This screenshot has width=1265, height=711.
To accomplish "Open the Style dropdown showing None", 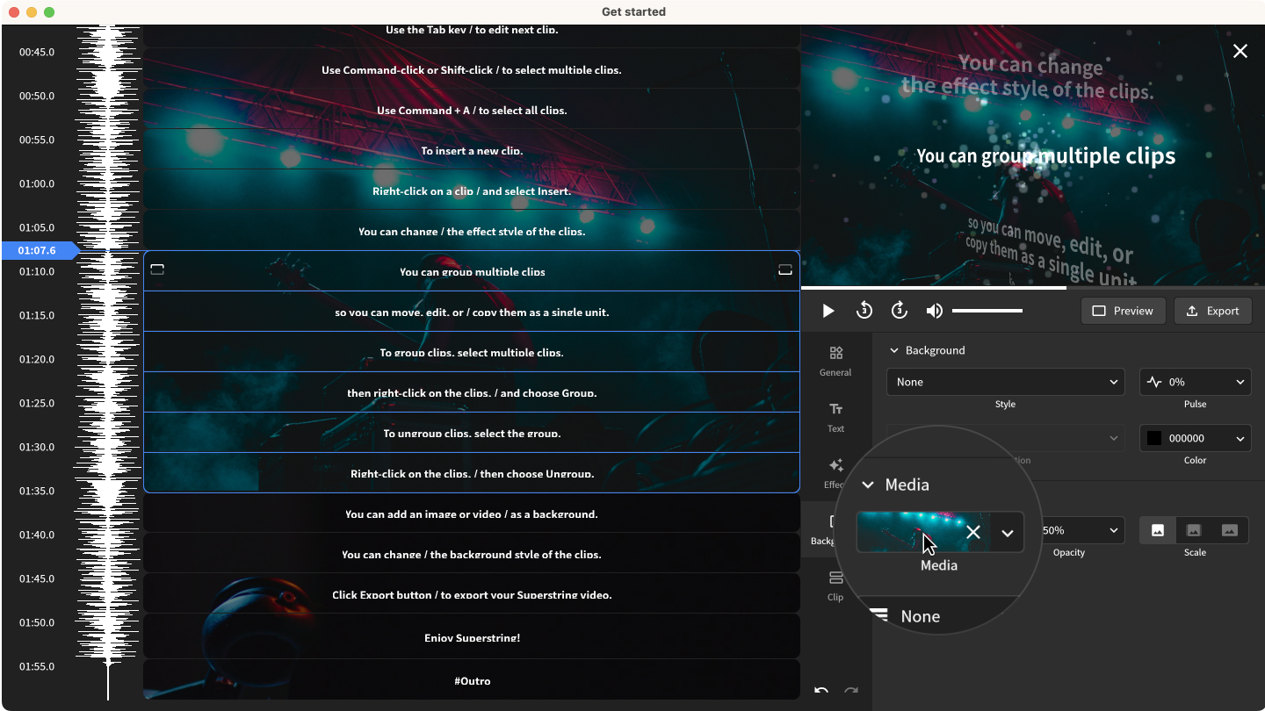I will coord(1005,382).
